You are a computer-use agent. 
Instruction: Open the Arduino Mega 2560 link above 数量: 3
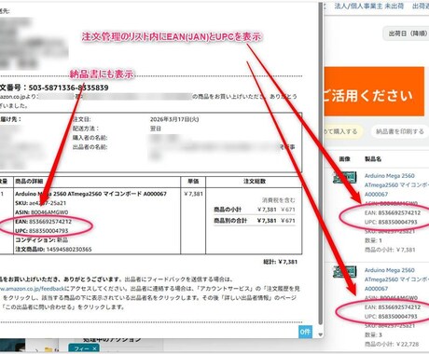point(396,279)
